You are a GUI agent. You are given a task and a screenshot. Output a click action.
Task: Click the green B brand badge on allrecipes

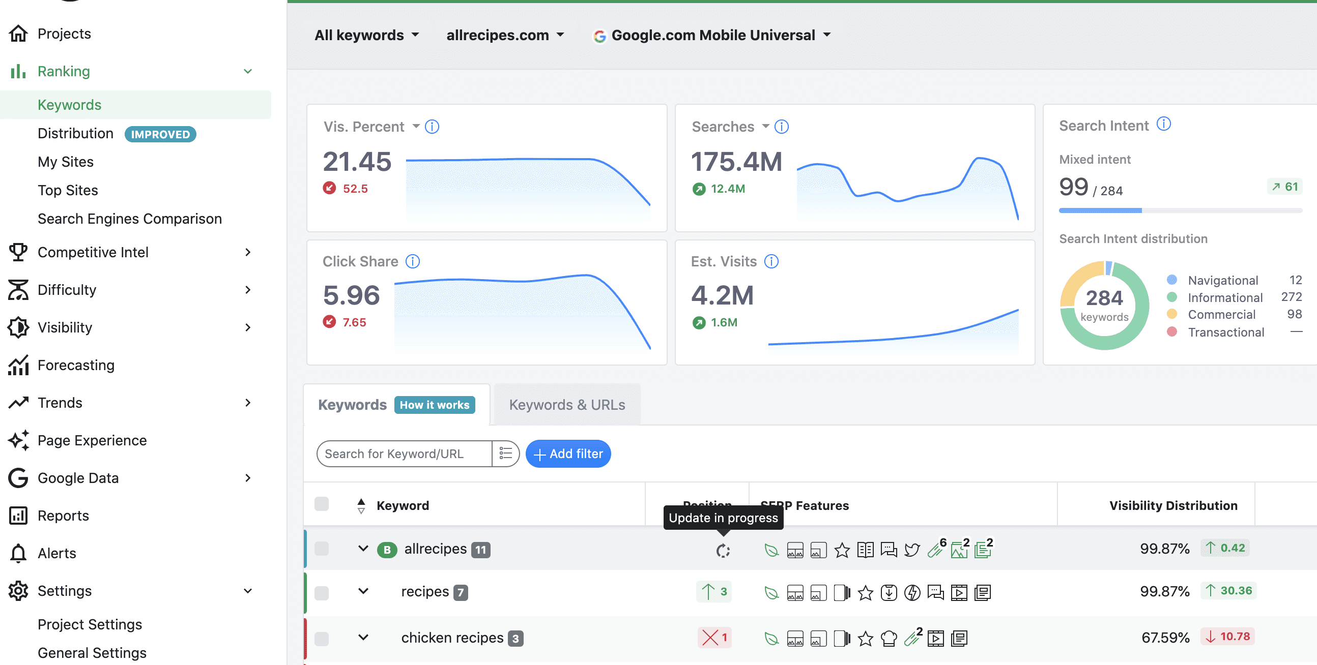[x=387, y=550]
